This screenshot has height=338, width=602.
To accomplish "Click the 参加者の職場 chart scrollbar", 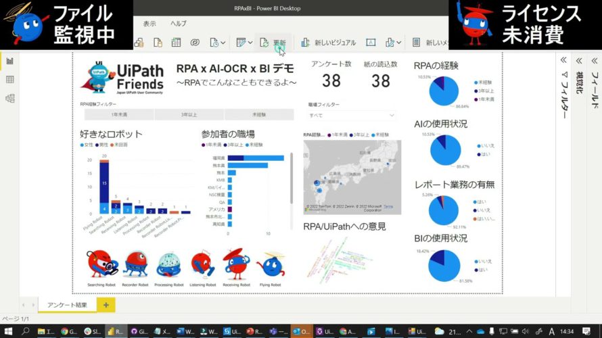I will coord(292,178).
